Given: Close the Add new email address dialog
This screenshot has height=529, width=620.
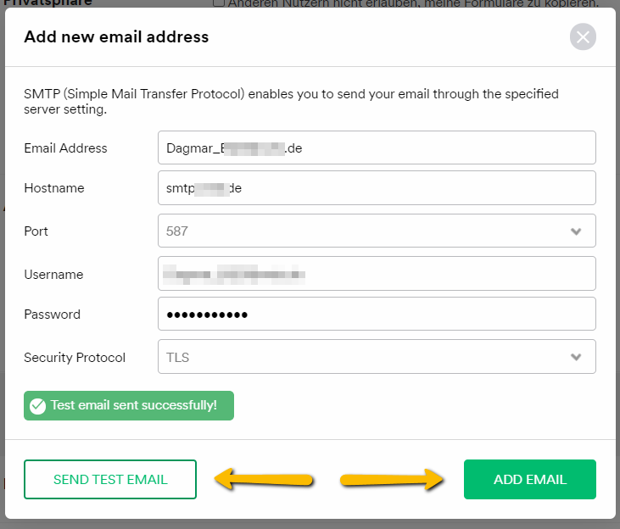Looking at the screenshot, I should pos(583,36).
